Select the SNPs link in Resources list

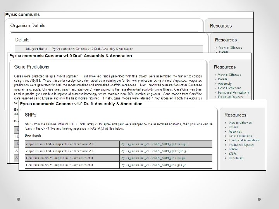tap(232, 154)
